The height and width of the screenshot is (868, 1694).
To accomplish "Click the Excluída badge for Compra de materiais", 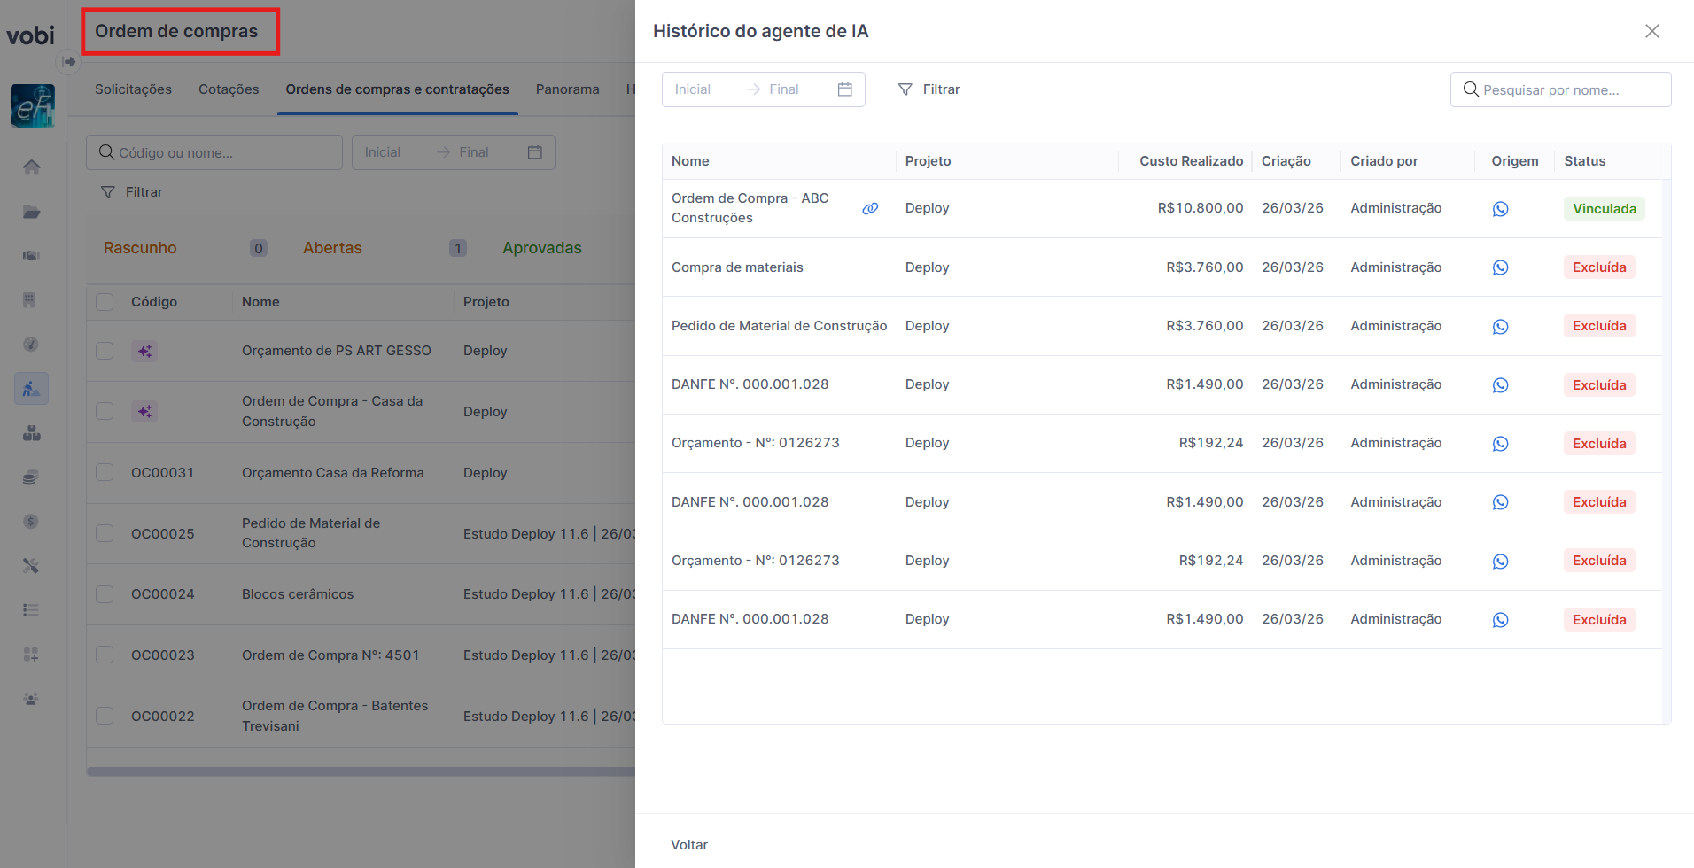I will [x=1599, y=267].
